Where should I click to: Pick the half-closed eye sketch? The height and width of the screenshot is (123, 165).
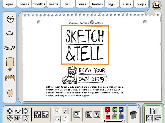[10, 19]
